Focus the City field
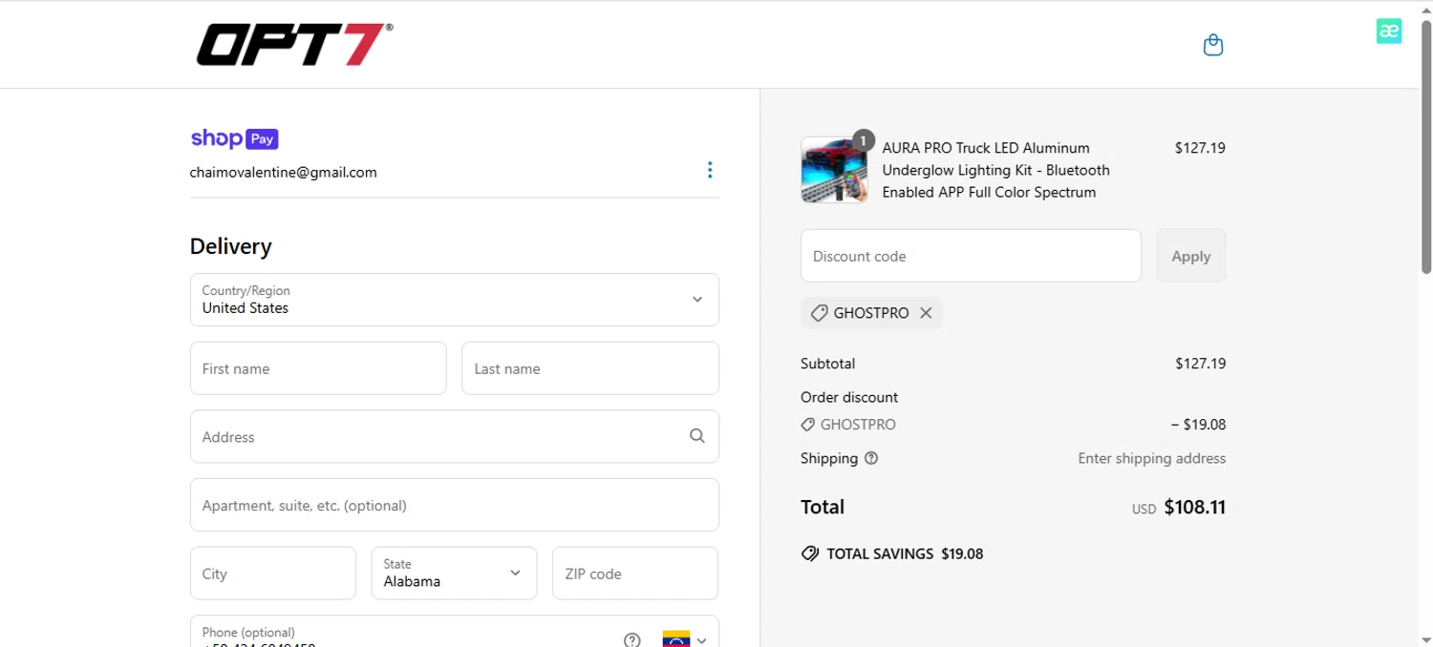The width and height of the screenshot is (1433, 647). coord(273,574)
